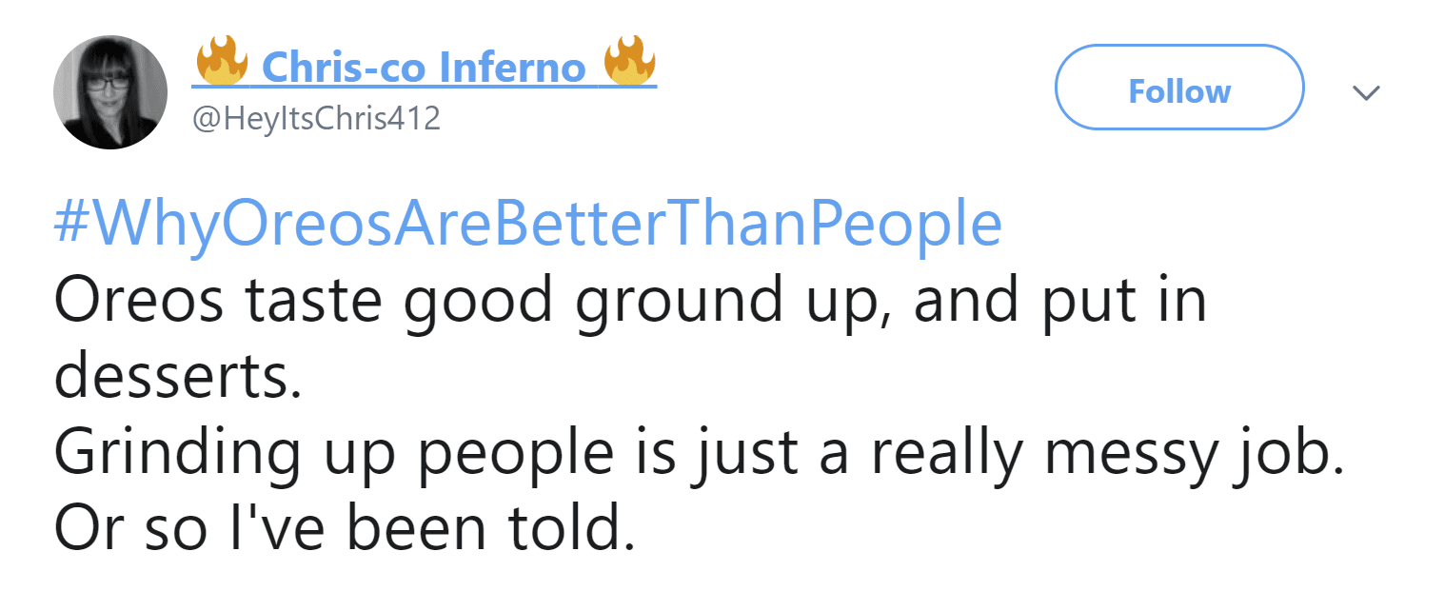Click the fire emoji after Inferno
Image resolution: width=1444 pixels, height=591 pixels.
click(x=629, y=65)
